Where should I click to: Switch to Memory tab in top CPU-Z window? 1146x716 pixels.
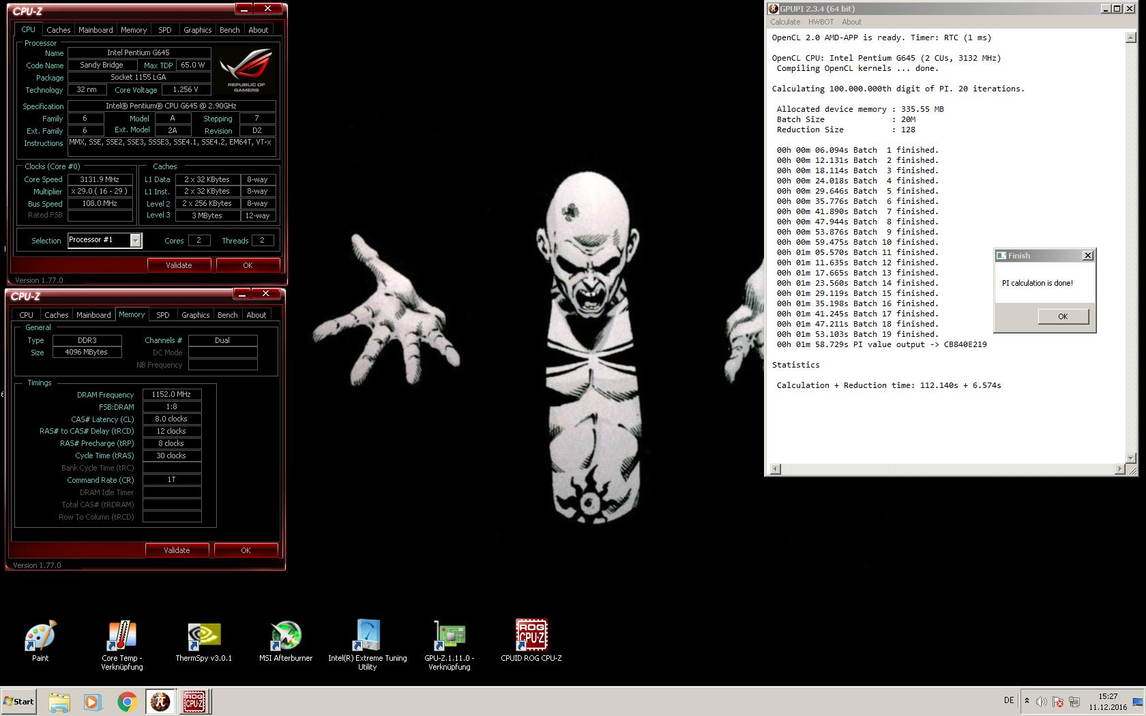coord(134,30)
